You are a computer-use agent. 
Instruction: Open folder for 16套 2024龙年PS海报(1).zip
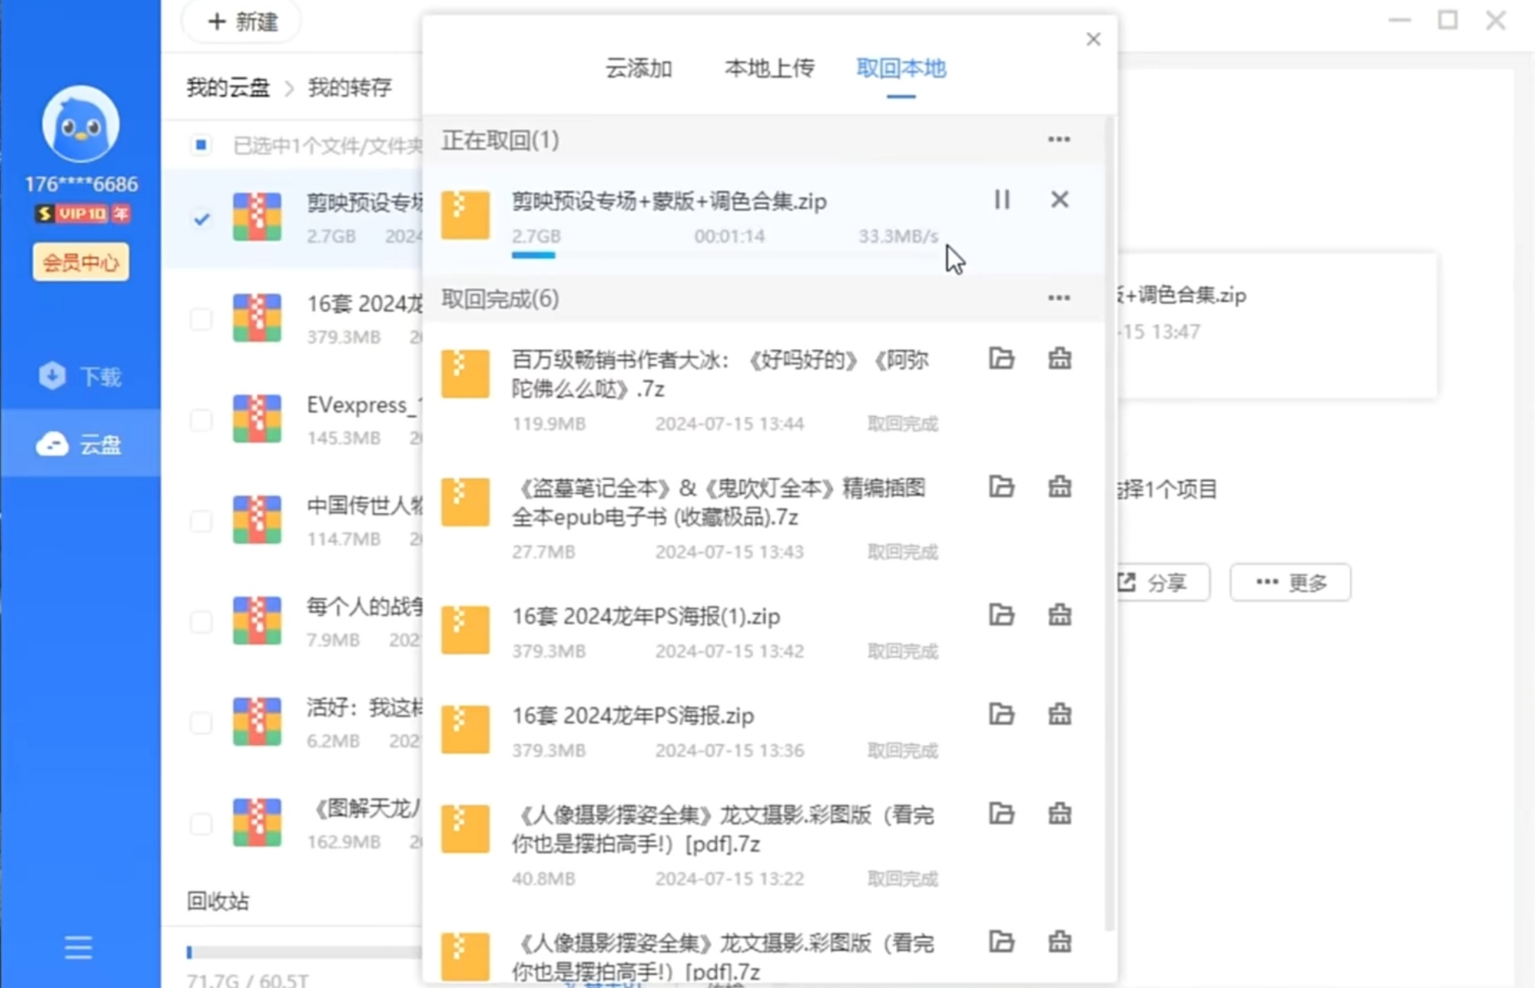(1001, 615)
